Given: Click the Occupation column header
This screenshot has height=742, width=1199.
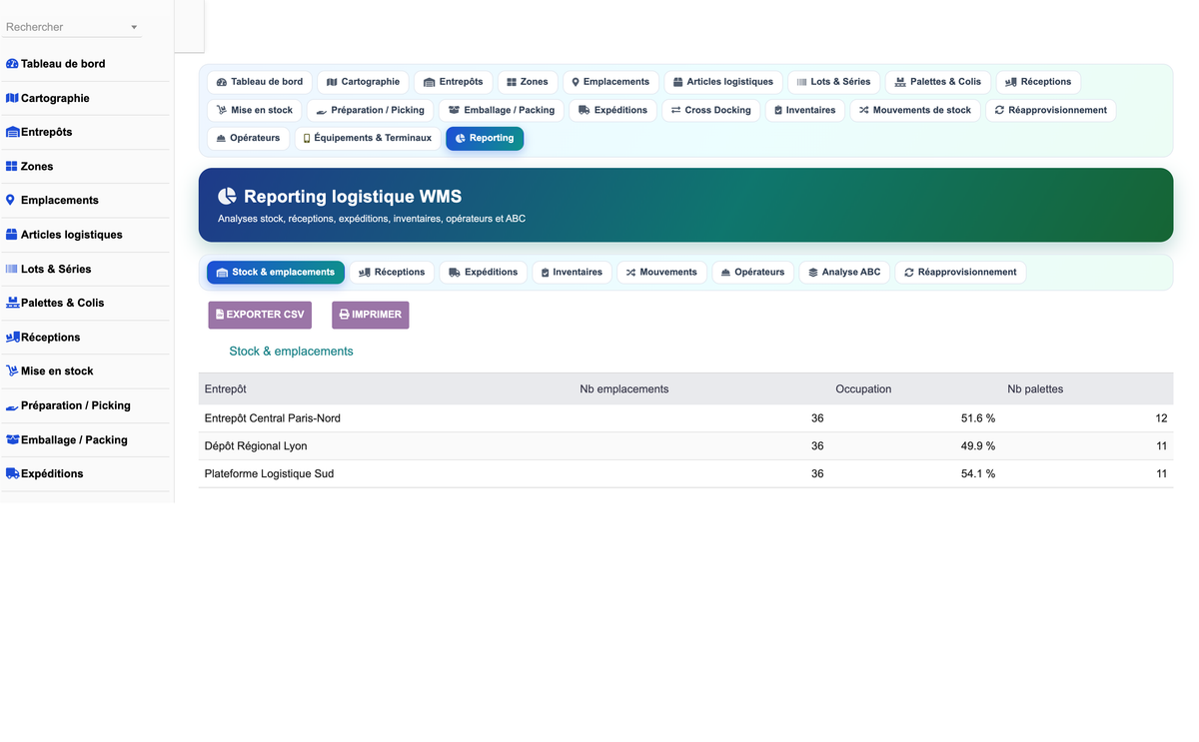Looking at the screenshot, I should 863,388.
